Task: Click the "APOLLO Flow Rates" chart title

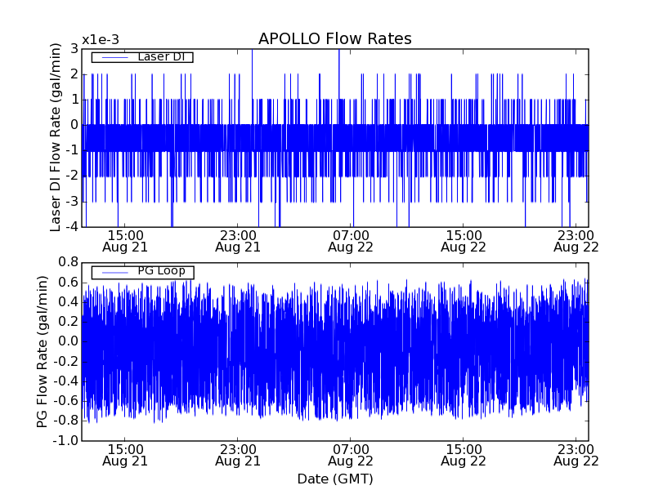Action: click(x=334, y=39)
